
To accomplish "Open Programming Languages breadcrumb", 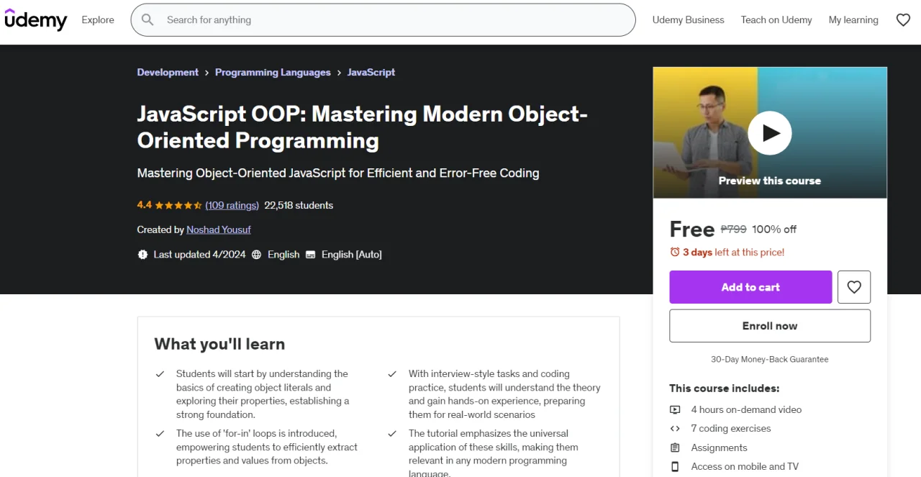I will coord(273,72).
